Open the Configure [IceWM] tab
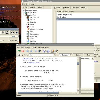The image size is (100, 100). point(79,8)
